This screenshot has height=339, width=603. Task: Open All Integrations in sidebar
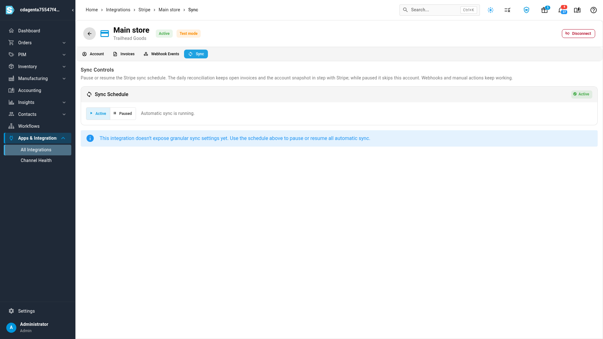click(38, 150)
